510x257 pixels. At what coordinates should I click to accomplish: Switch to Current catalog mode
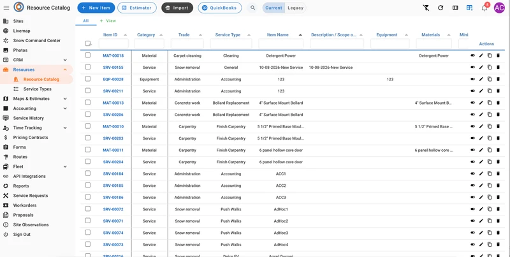(273, 8)
